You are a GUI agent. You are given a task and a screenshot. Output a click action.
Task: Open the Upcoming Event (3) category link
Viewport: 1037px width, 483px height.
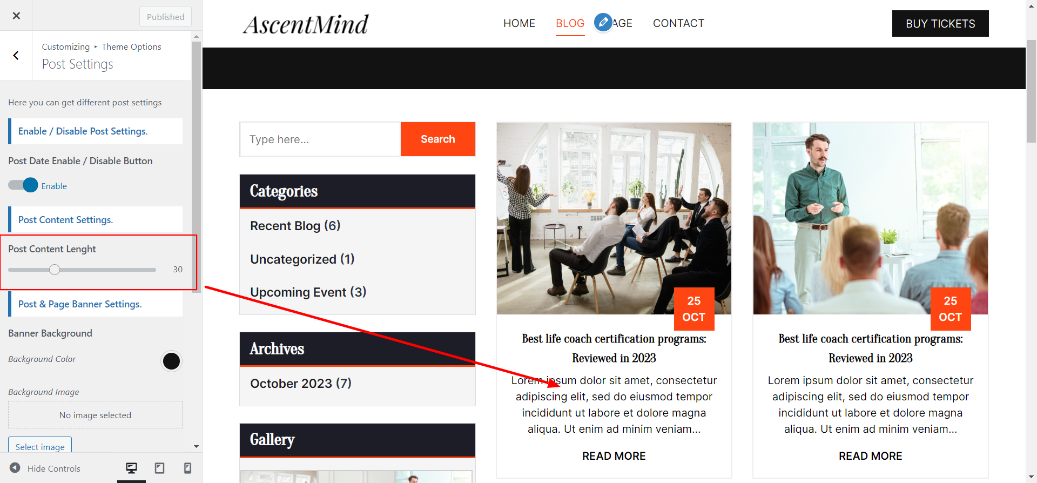click(x=308, y=292)
